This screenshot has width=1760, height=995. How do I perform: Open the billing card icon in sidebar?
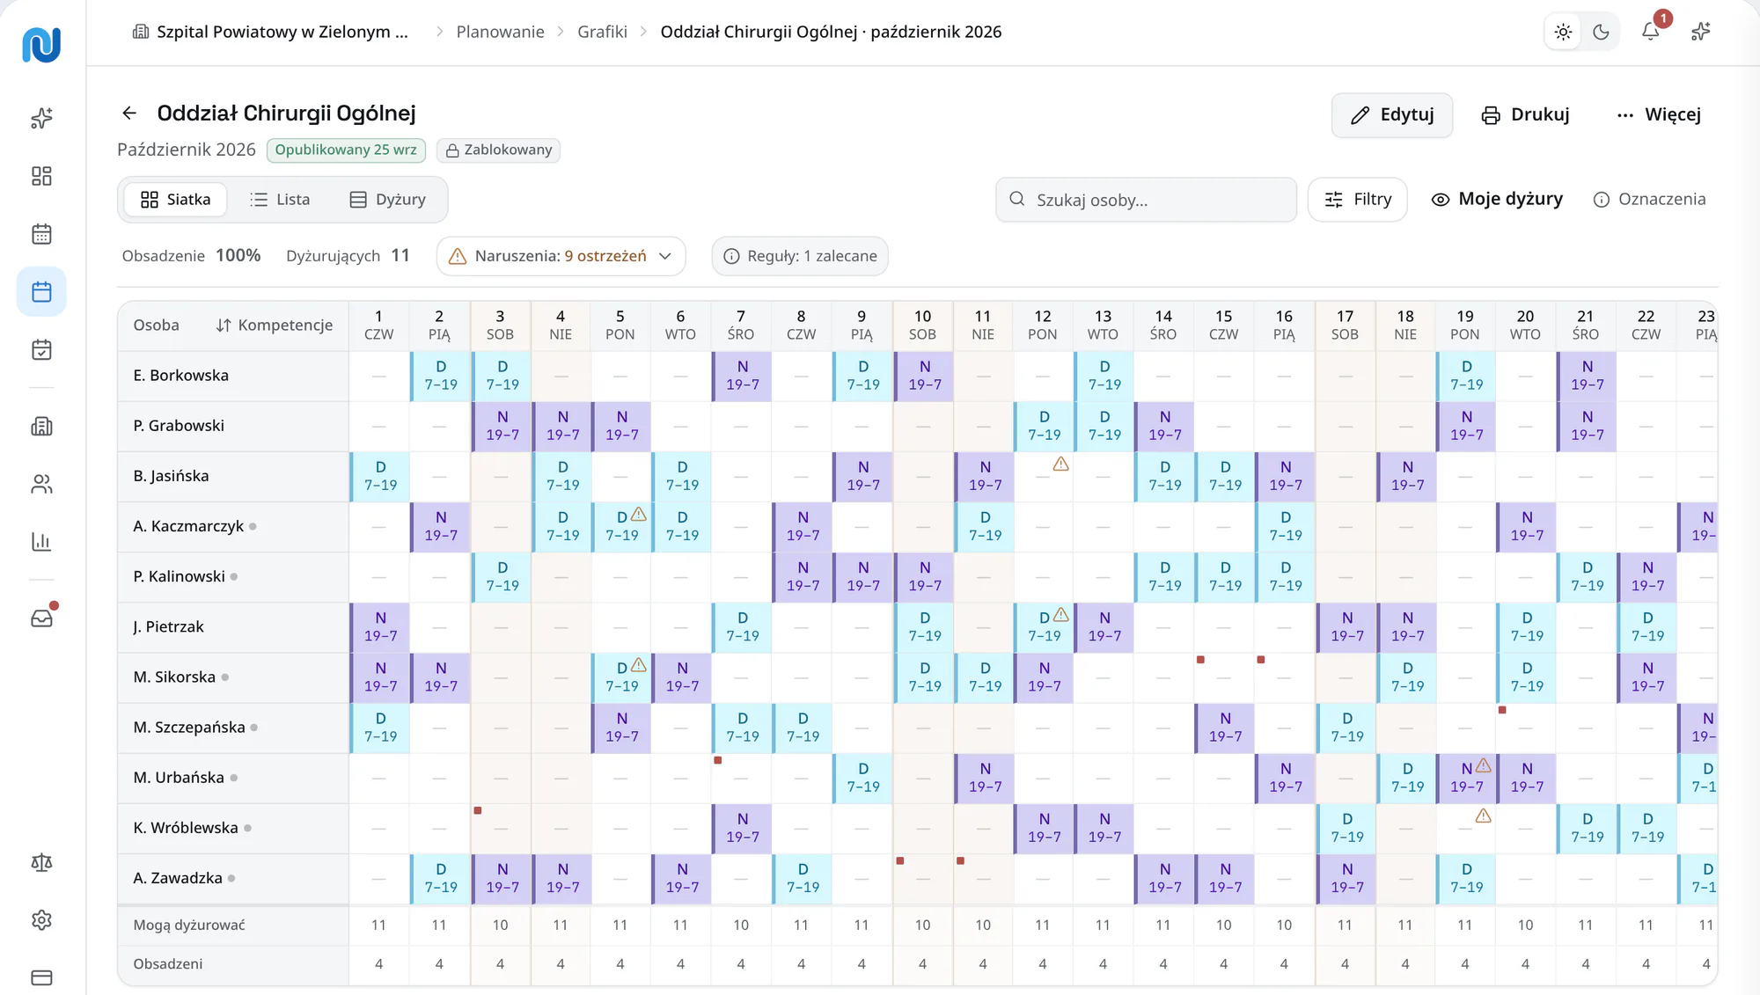[41, 977]
